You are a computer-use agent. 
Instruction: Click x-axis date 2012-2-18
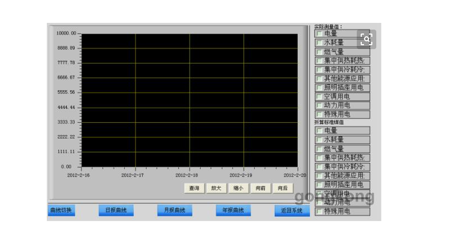point(187,175)
